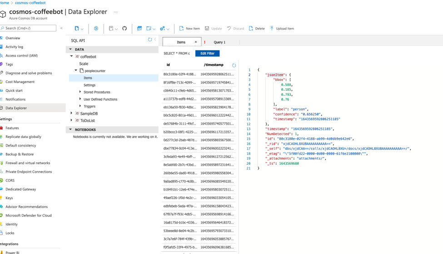Refresh the items list beside /timestamp
443x254 pixels.
(234, 65)
